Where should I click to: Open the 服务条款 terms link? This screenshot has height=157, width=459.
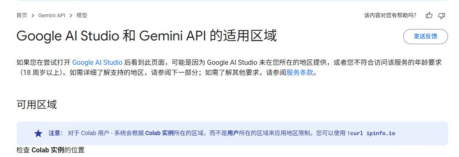[x=300, y=73]
